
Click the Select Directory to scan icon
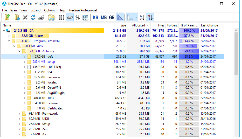tap(17, 17)
